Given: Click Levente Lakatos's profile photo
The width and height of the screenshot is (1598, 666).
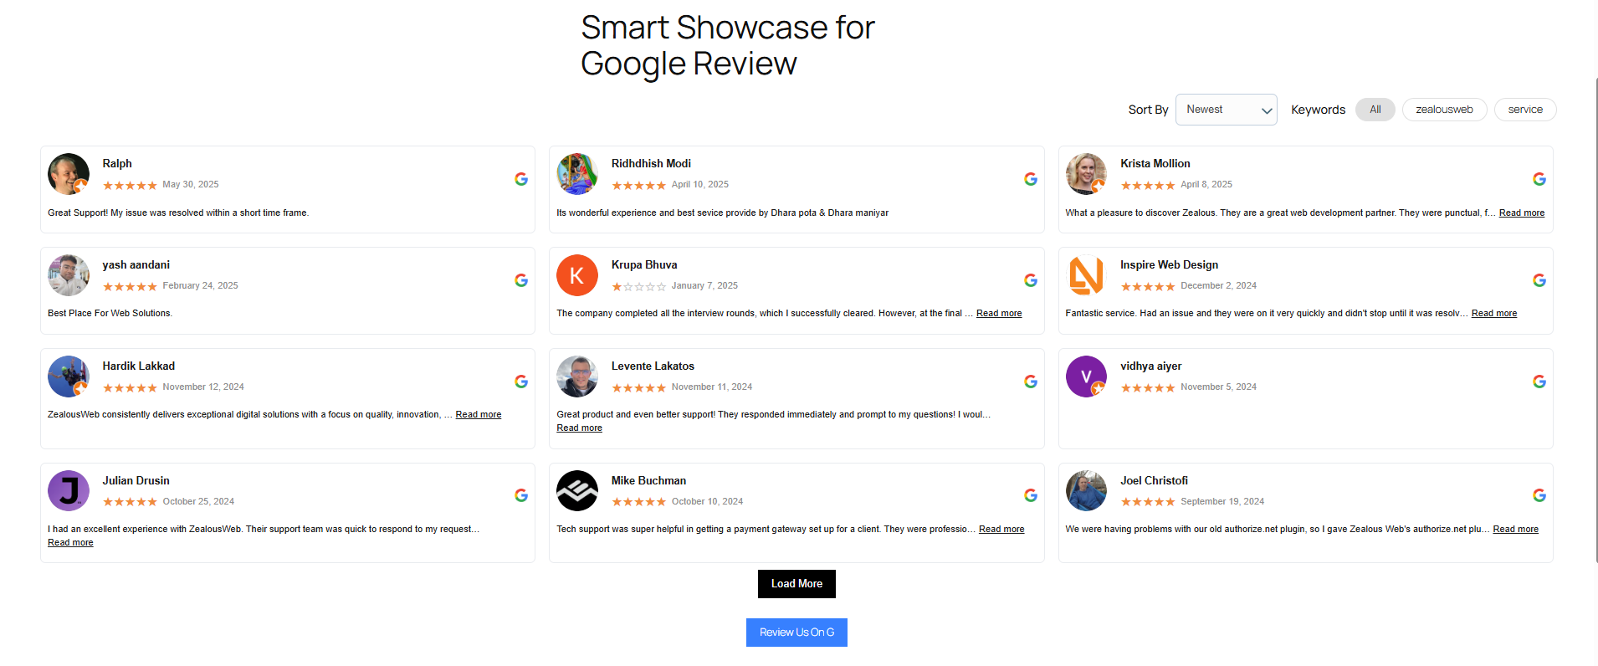Looking at the screenshot, I should pos(577,377).
